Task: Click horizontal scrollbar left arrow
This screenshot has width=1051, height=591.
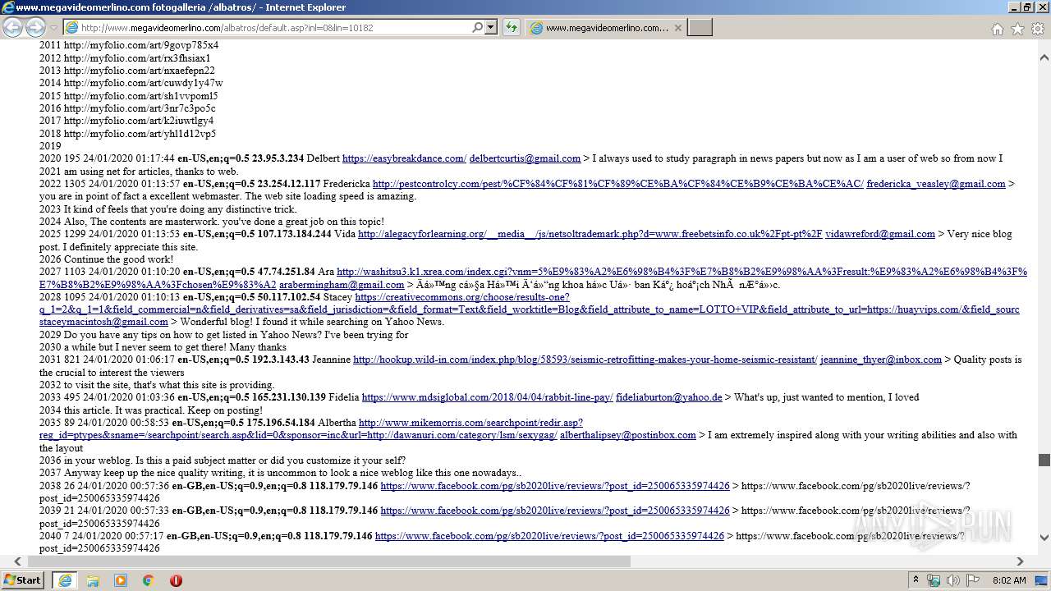Action: 17,561
